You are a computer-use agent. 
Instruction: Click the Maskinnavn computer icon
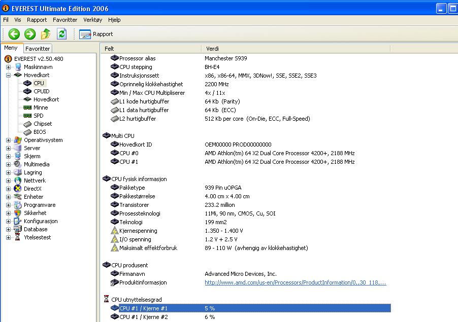pos(18,67)
